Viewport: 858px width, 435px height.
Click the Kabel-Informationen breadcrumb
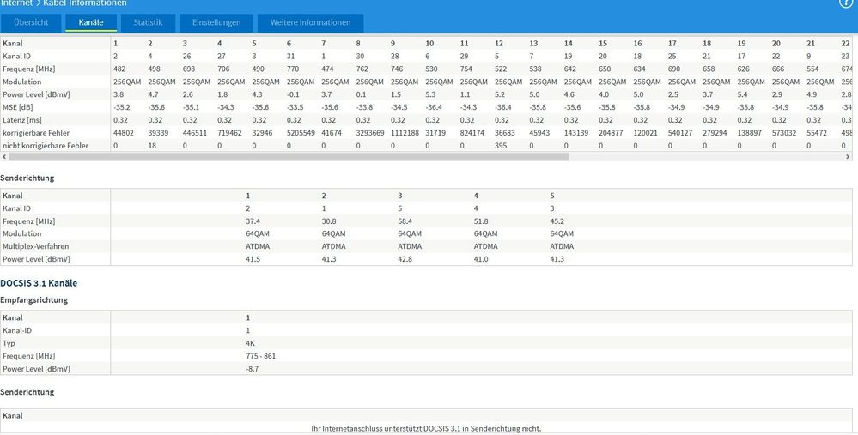tap(85, 3)
